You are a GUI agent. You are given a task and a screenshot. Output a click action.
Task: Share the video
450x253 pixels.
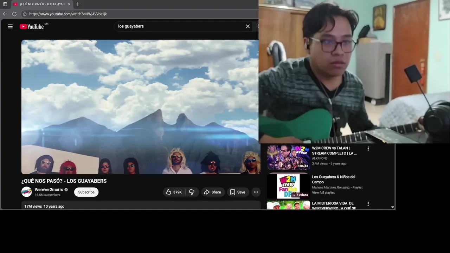tap(213, 192)
